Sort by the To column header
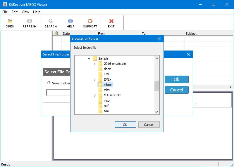The width and height of the screenshot is (234, 167). (x=162, y=33)
